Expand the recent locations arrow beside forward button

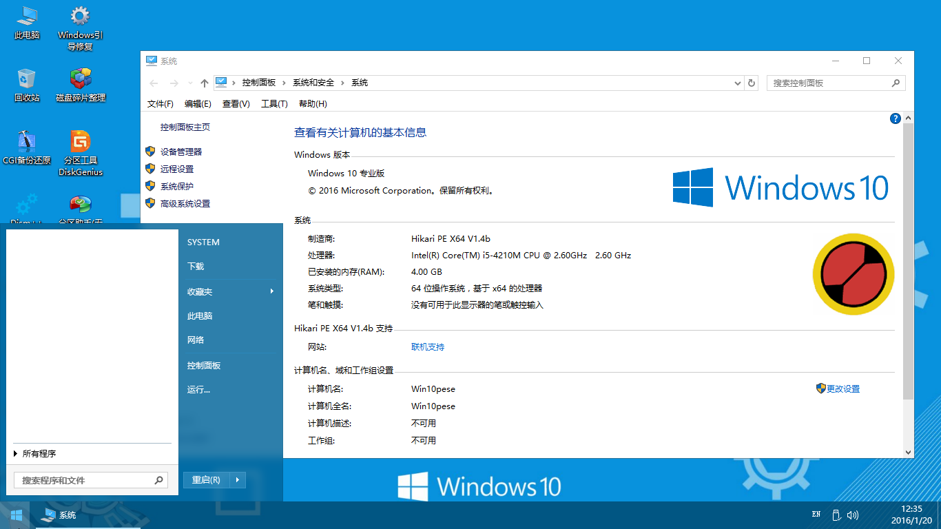[x=190, y=83]
